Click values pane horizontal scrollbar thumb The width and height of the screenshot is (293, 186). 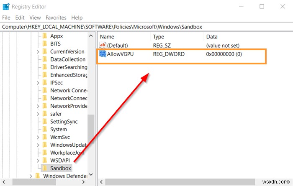[180, 182]
